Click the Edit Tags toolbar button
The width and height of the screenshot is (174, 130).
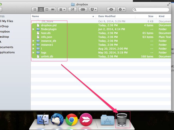click(83, 9)
